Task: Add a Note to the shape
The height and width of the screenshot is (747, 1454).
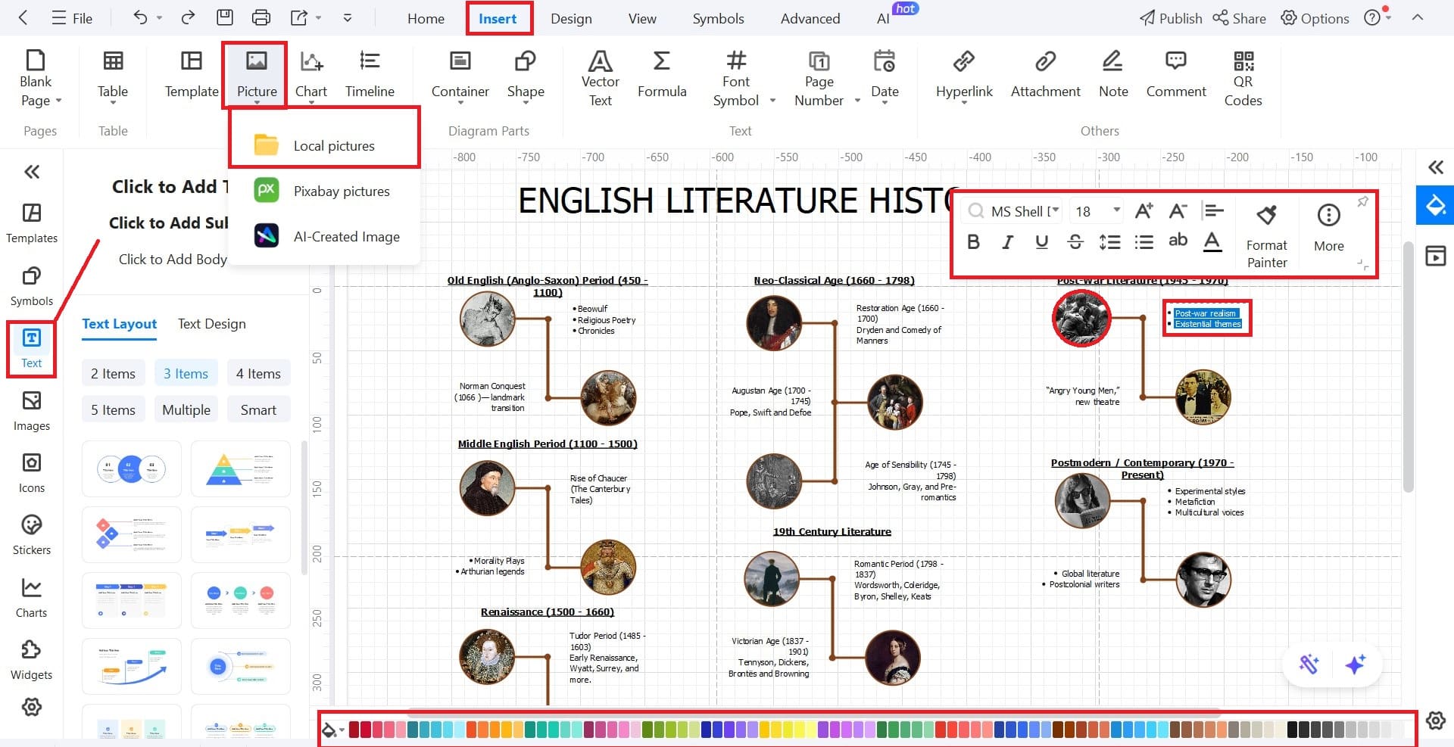Action: coord(1113,75)
